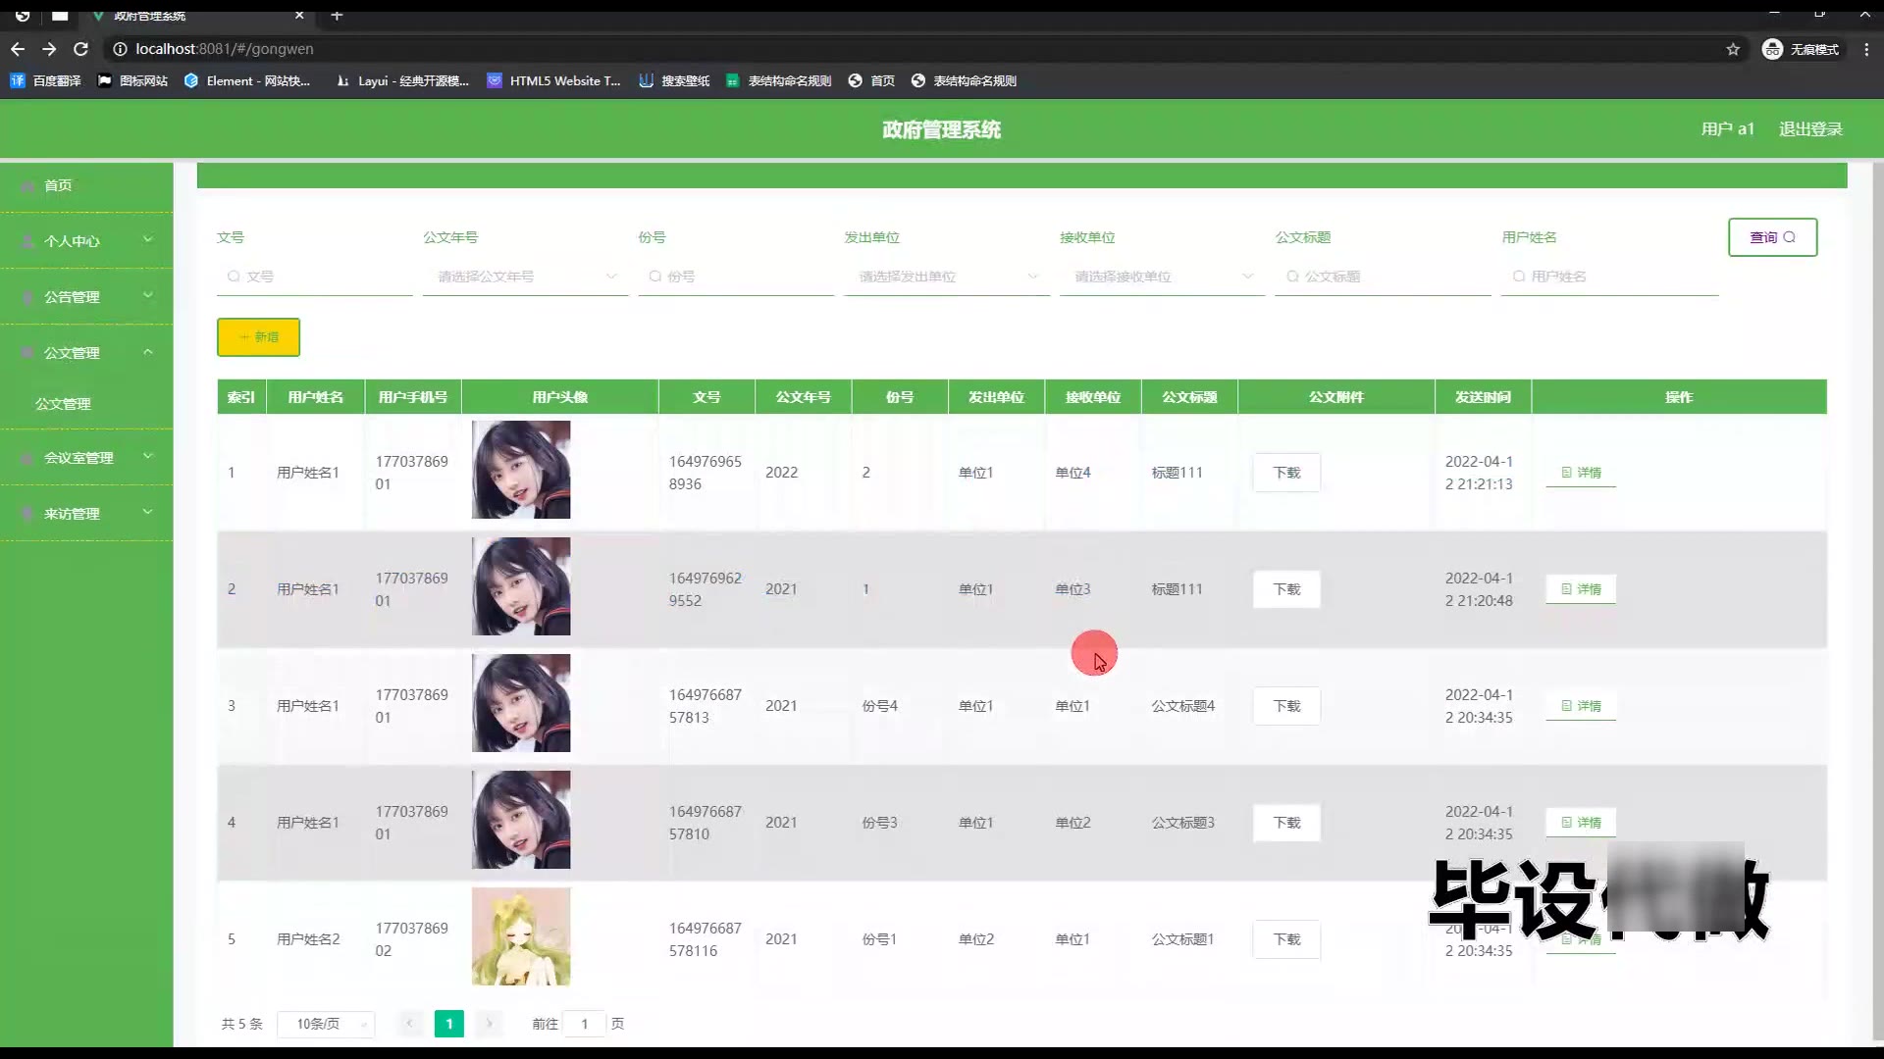Click the 文号 column header

tap(706, 397)
